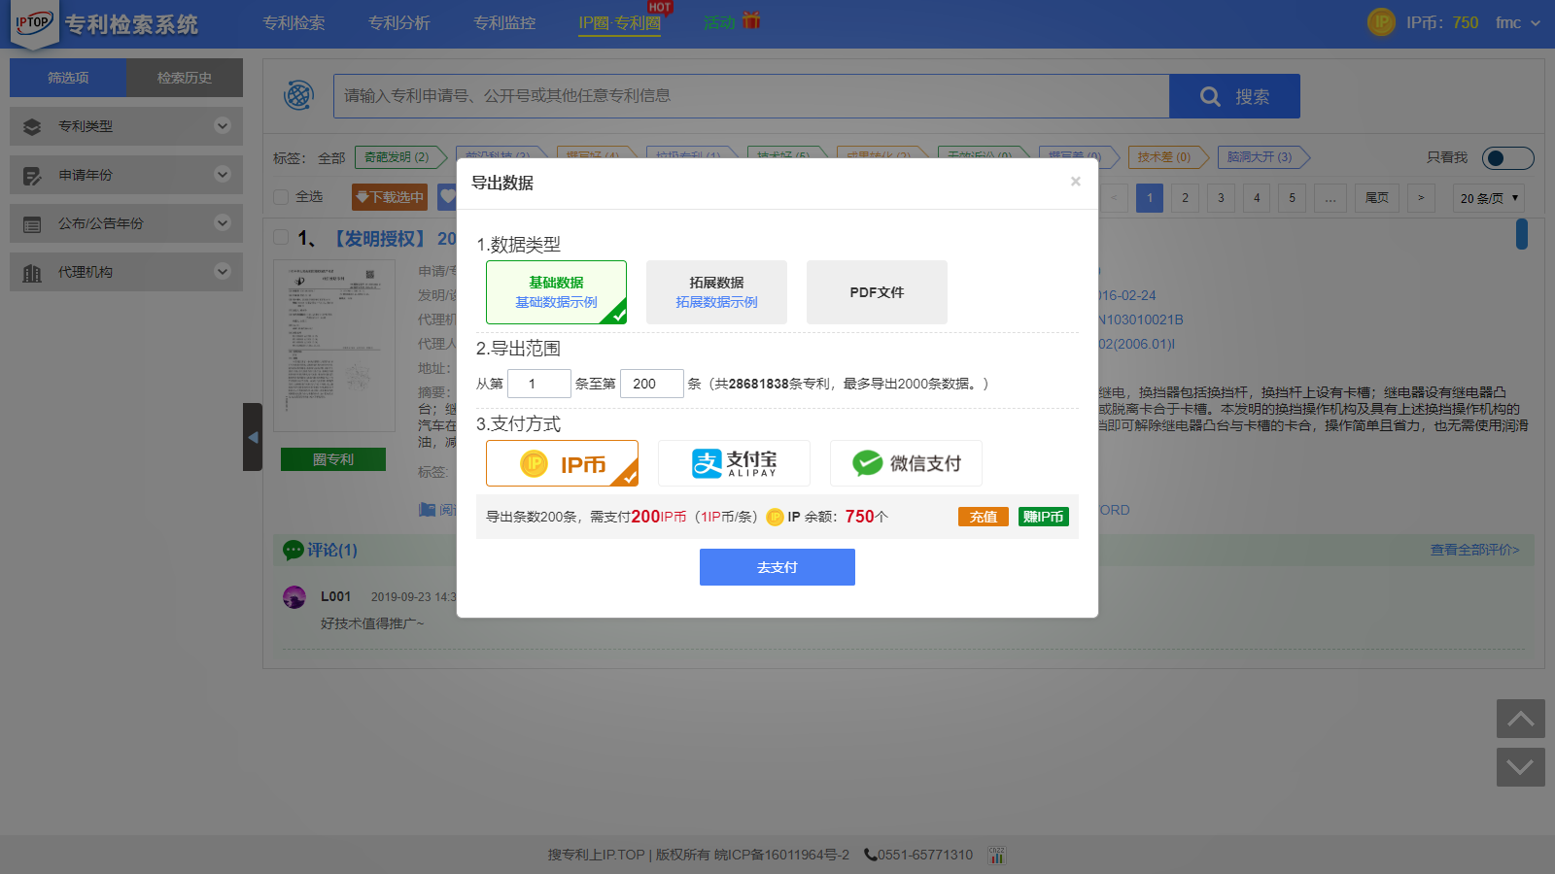Click scroll-to-top arrow icon
The height and width of the screenshot is (874, 1555).
click(1520, 719)
